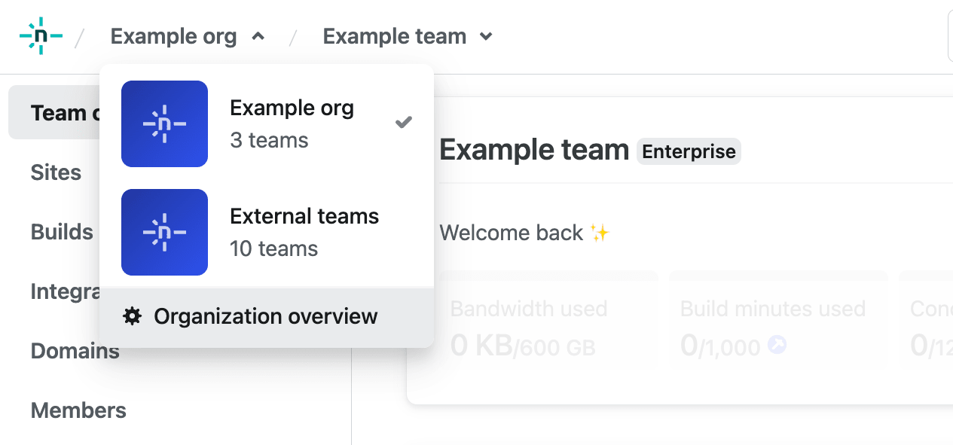Click the Netlify logo in header
Viewport: 953px width, 445px height.
(x=41, y=36)
